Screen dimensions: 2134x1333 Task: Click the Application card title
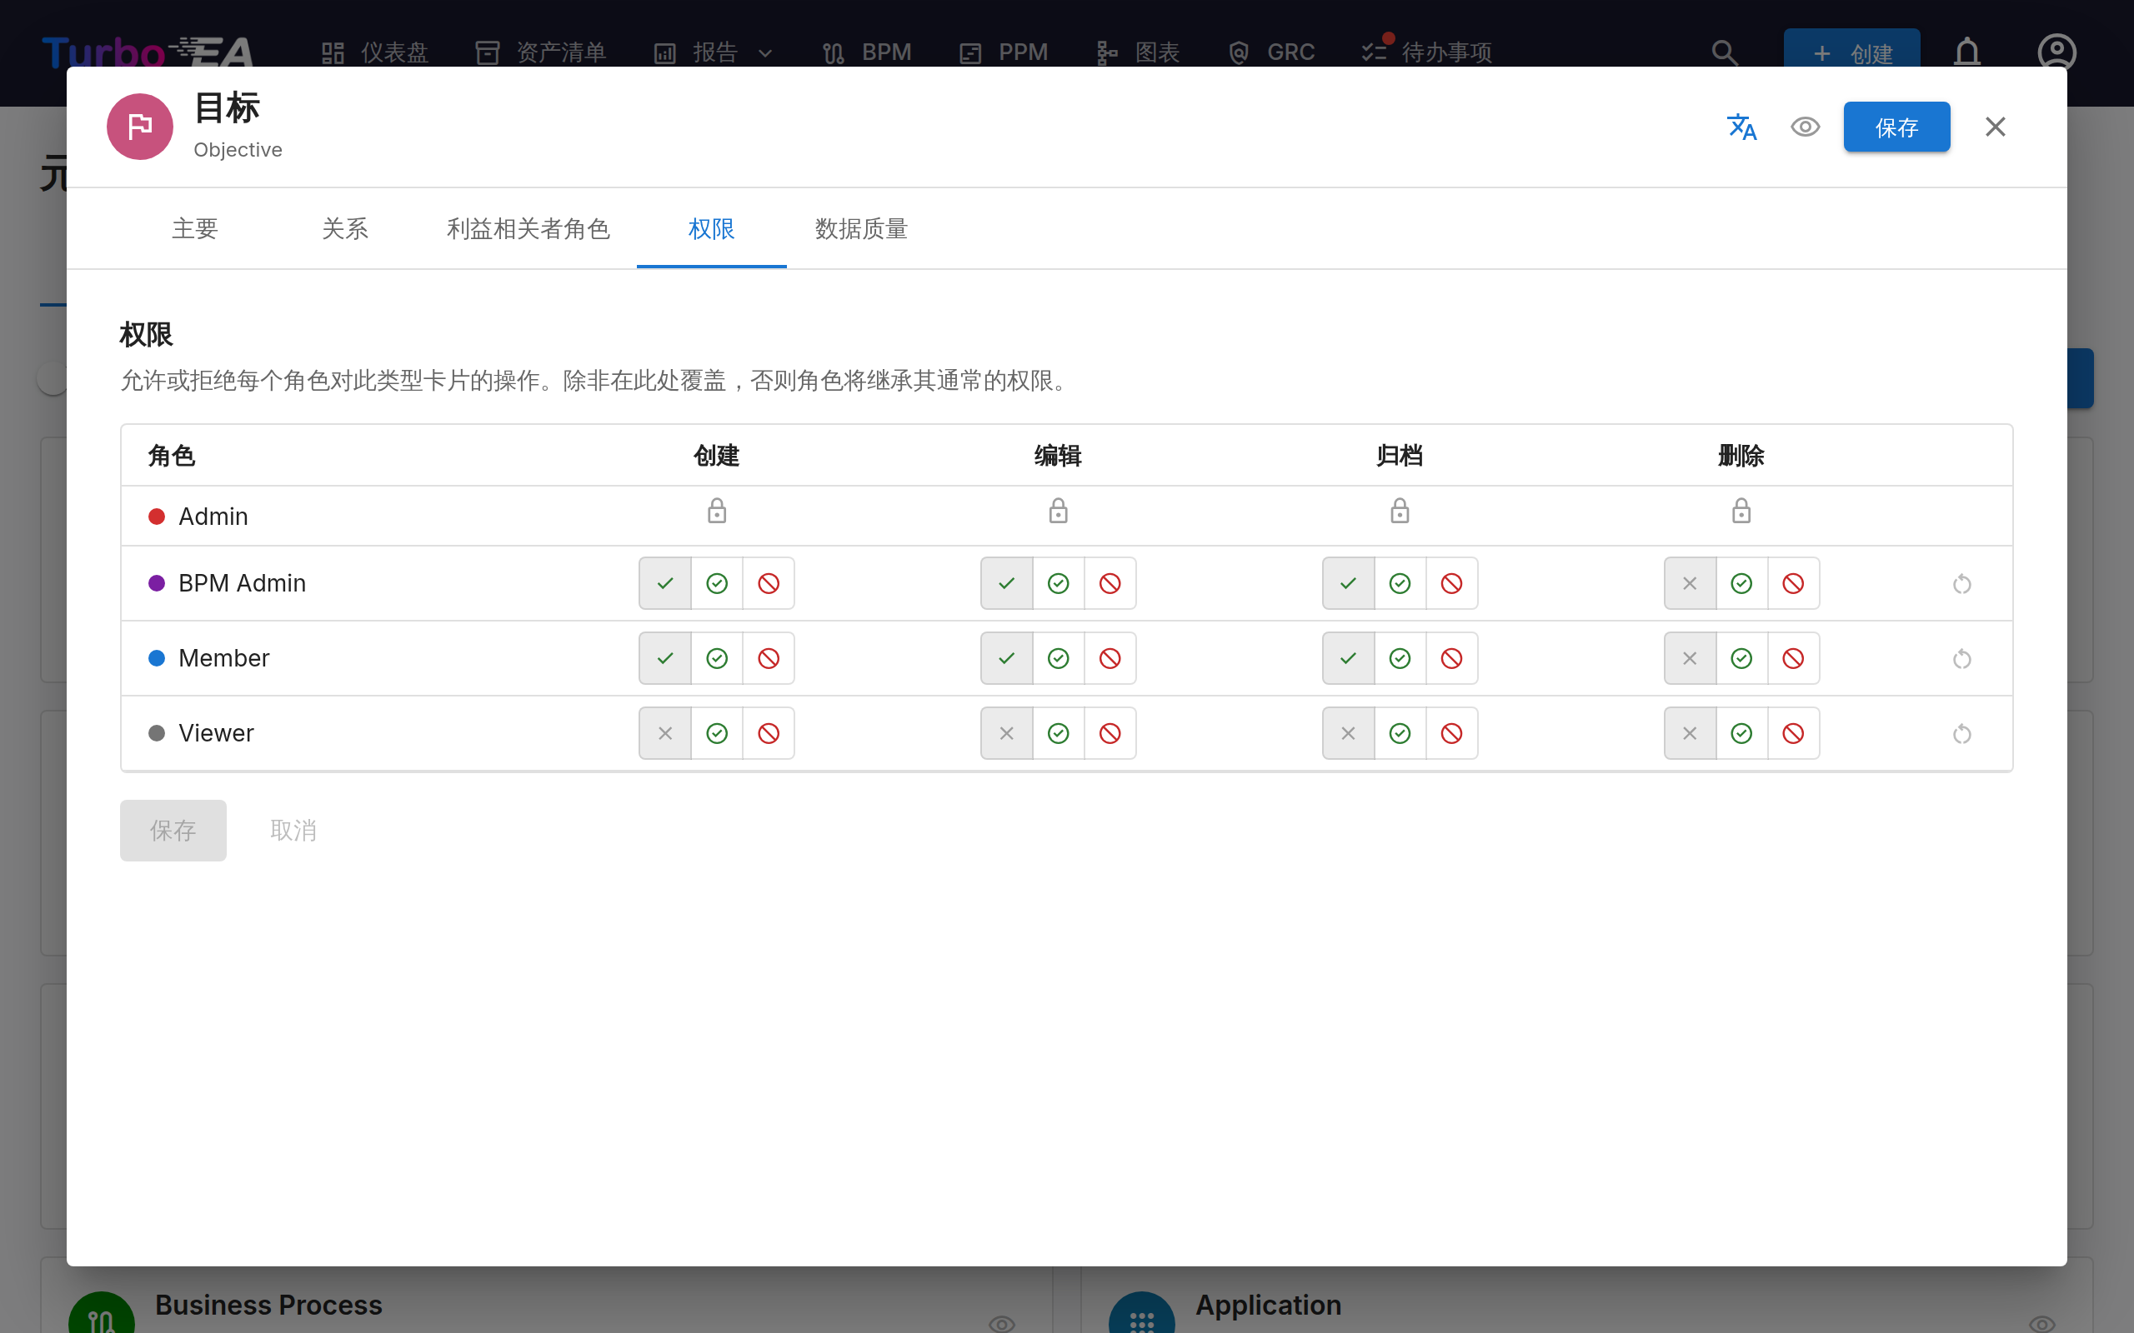pos(1268,1305)
